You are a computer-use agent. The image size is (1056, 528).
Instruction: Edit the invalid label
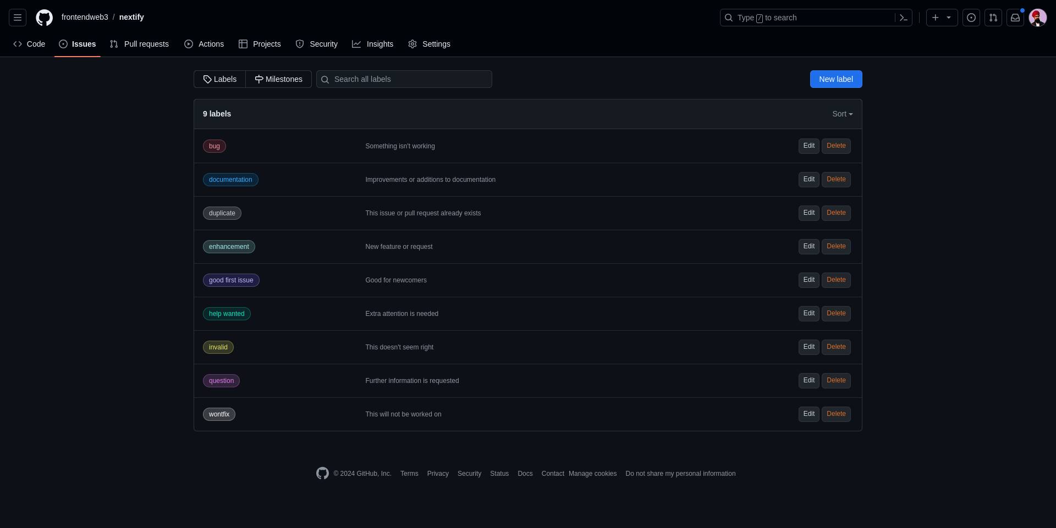pos(809,347)
